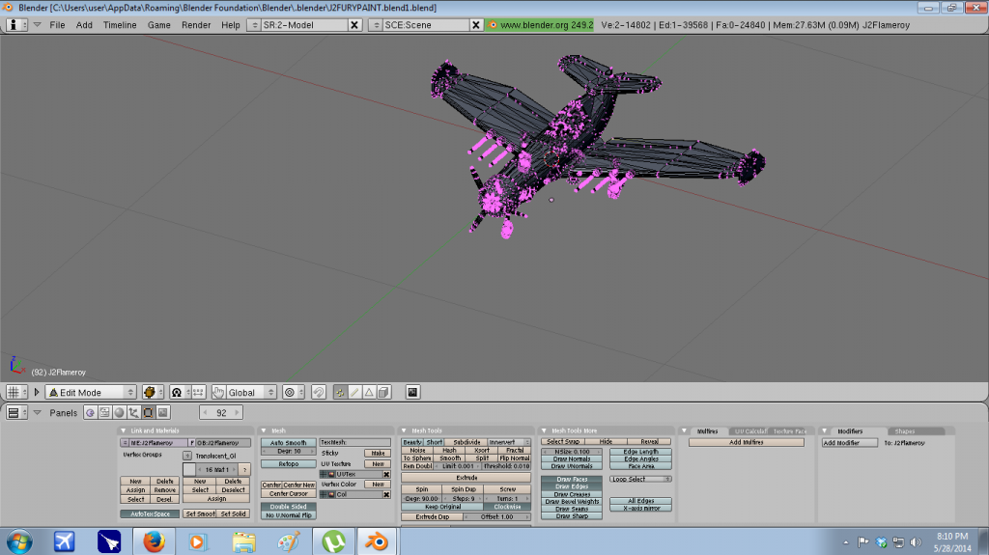Collapse the Modifiers panel triangle

[x=825, y=430]
